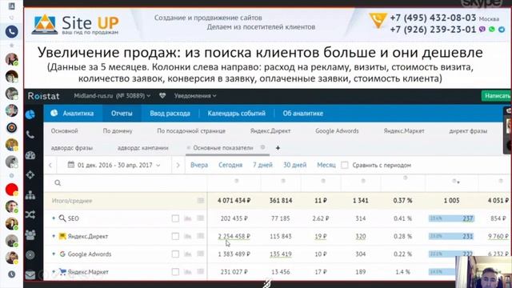Click the Skype favorites star icon
512x288 pixels.
(x=12, y=46)
